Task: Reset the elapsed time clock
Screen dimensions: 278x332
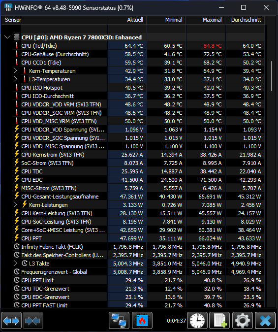Action: [x=197, y=321]
